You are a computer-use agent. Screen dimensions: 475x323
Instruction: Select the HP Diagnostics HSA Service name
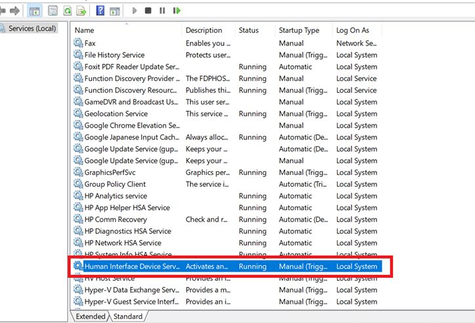127,231
